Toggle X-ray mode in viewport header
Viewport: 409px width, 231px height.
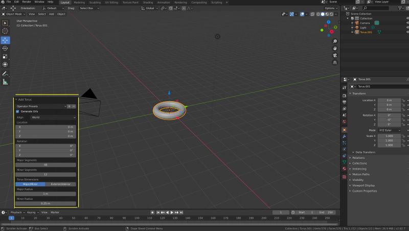pos(312,14)
